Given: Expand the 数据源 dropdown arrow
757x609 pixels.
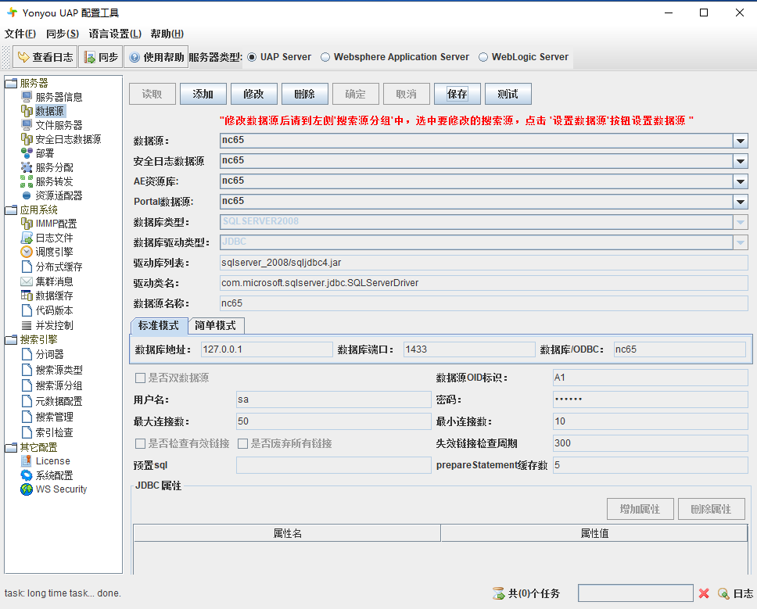Looking at the screenshot, I should [x=740, y=141].
